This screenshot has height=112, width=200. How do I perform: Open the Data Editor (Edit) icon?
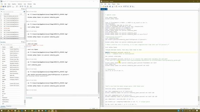point(20,7)
